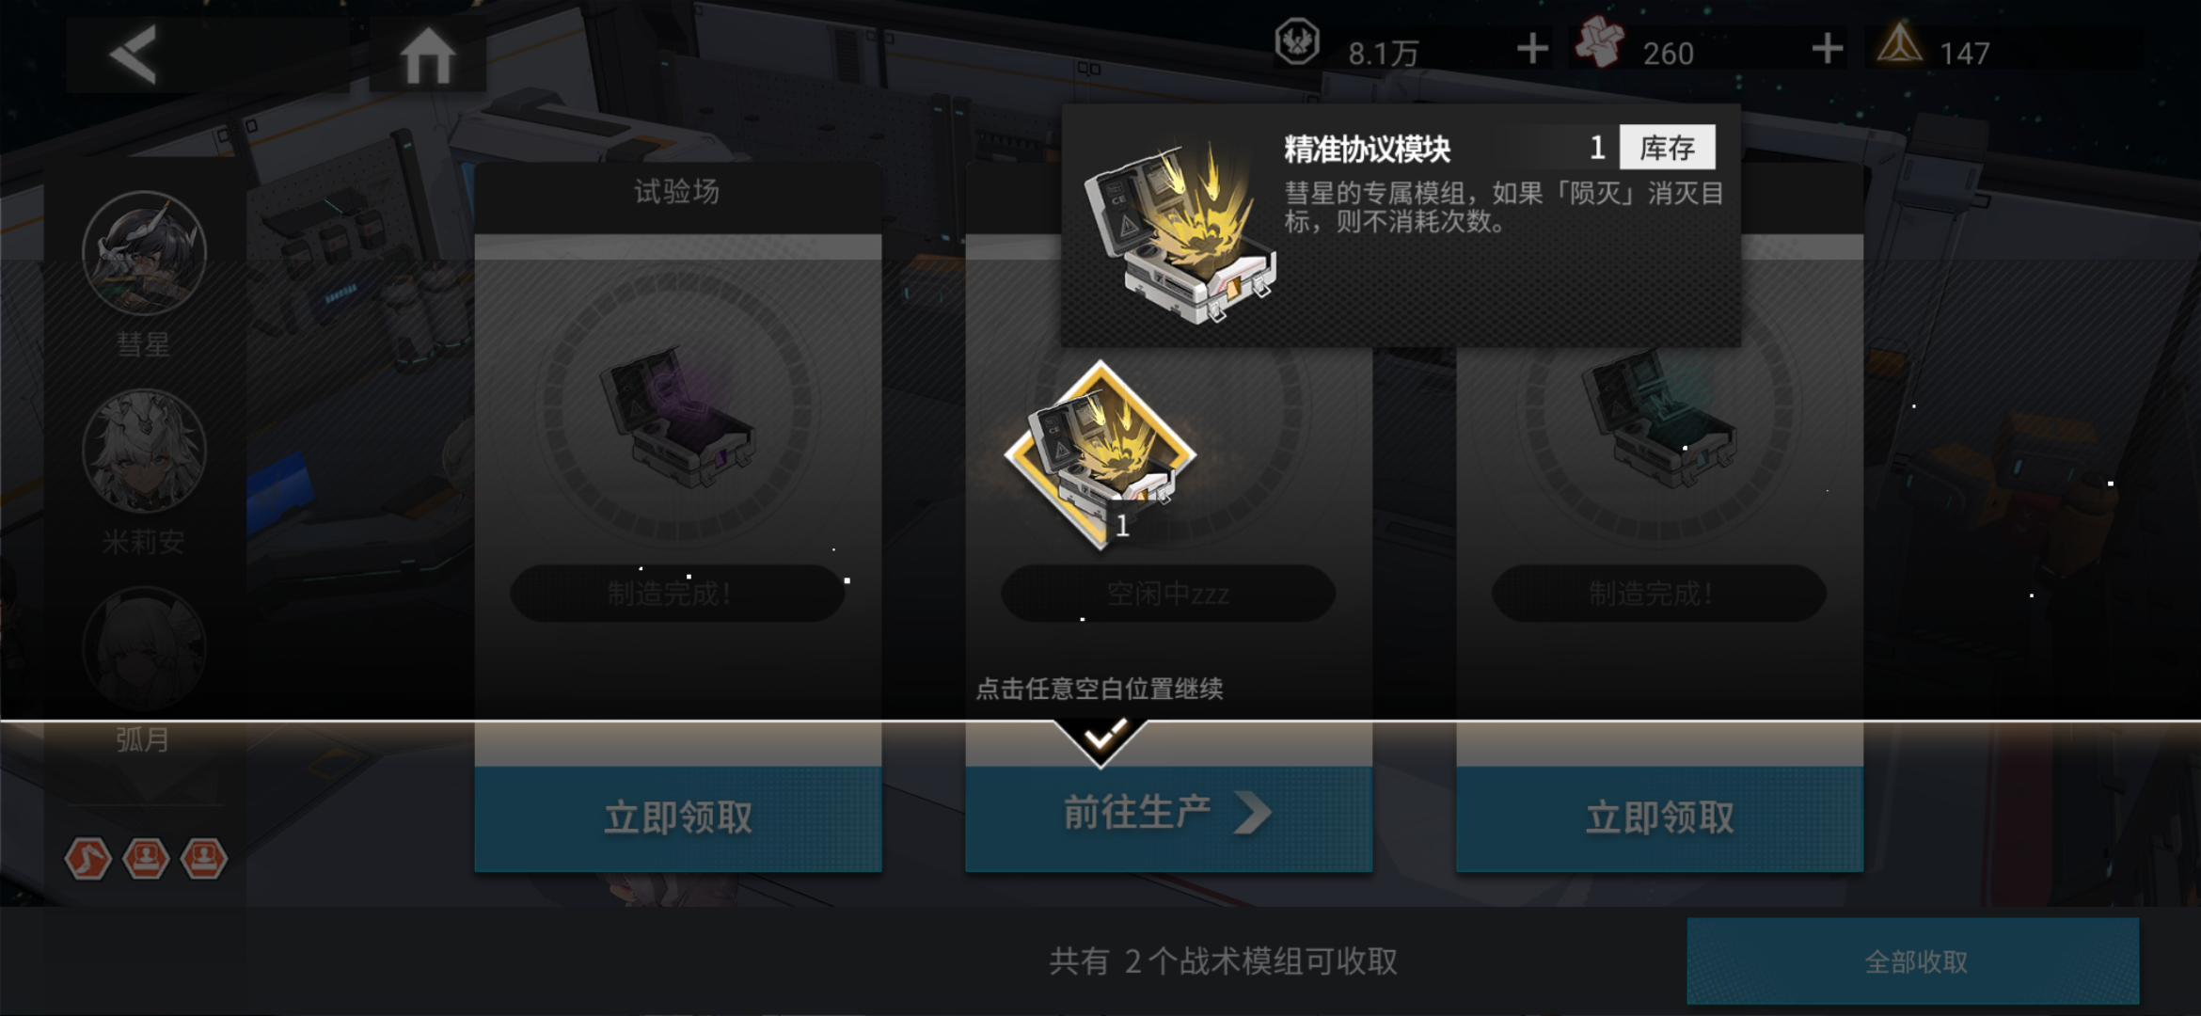This screenshot has height=1016, width=2201.
Task: Click the 试验场 tab header
Action: pyautogui.click(x=677, y=193)
